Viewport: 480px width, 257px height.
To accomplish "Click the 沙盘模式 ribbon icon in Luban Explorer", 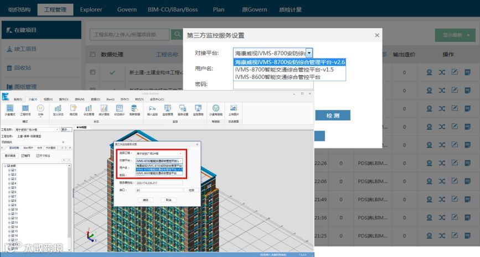I will click(x=10, y=110).
